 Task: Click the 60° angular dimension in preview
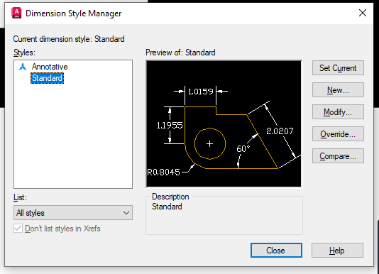(x=243, y=148)
